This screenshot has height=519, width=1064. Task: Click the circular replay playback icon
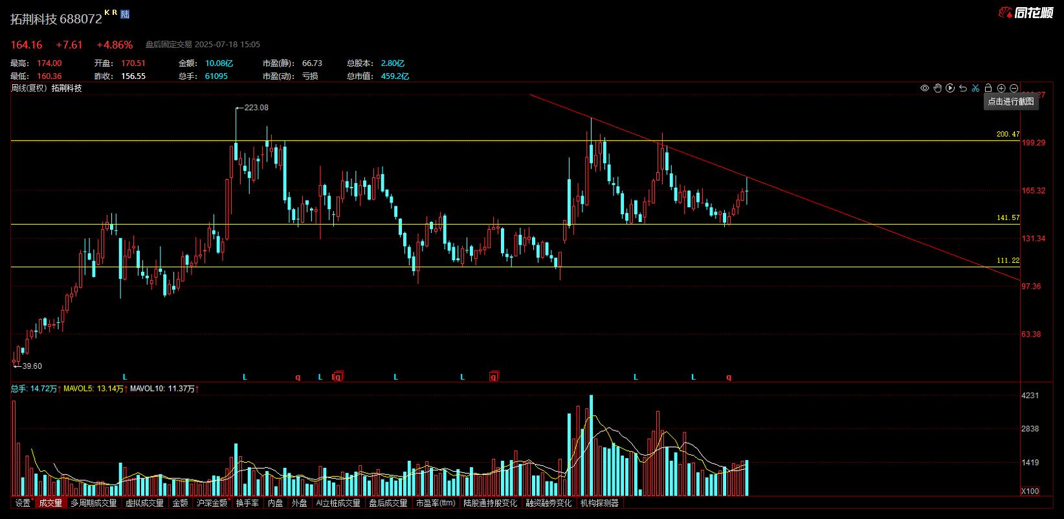coord(950,88)
